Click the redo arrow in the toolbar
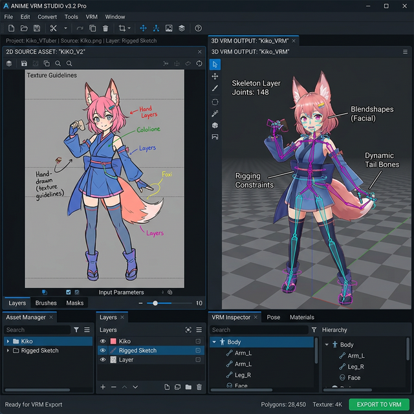414x414 pixels. (80, 28)
